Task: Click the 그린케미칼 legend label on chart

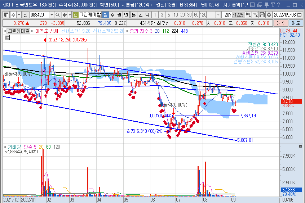Action: [x=18, y=31]
